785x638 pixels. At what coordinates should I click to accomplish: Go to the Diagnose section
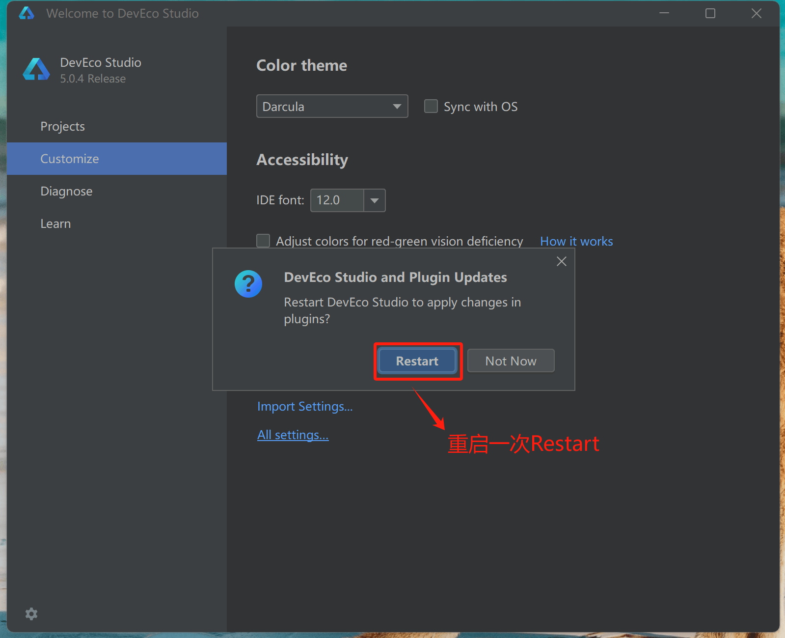117,191
